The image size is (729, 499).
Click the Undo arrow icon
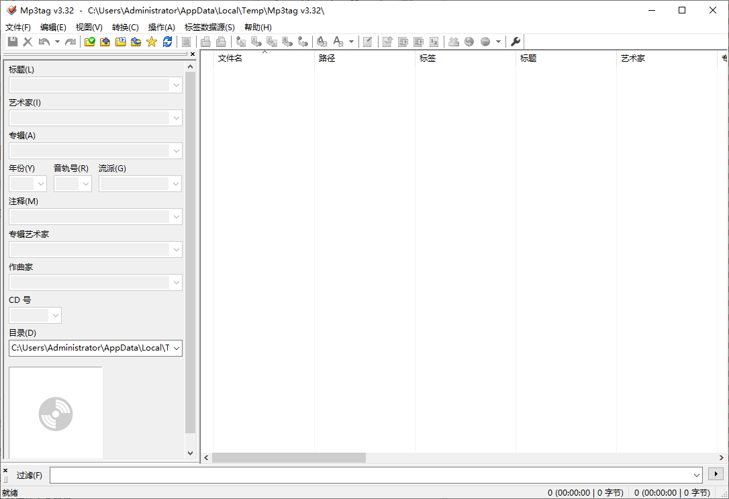tap(44, 42)
